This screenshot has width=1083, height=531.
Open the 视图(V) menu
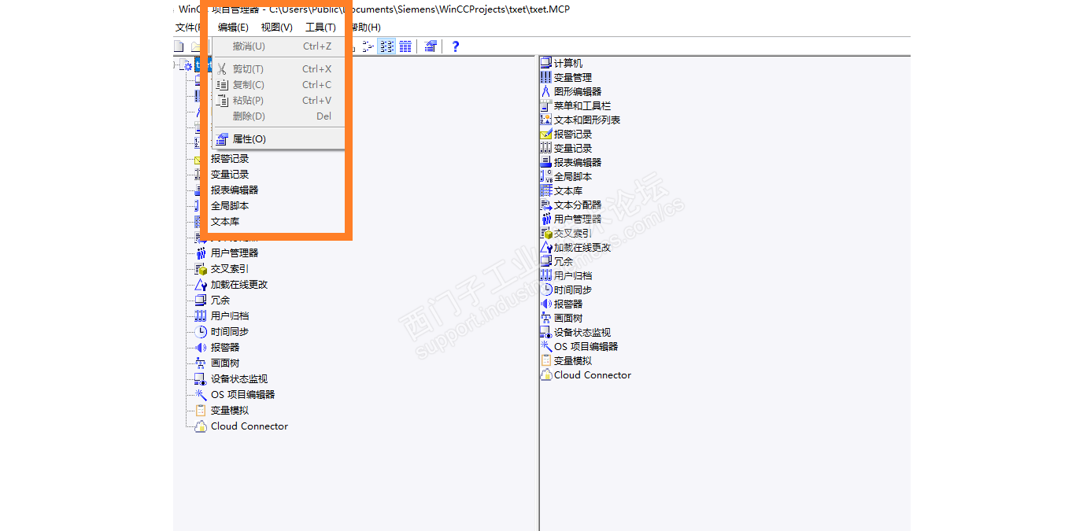pos(276,28)
